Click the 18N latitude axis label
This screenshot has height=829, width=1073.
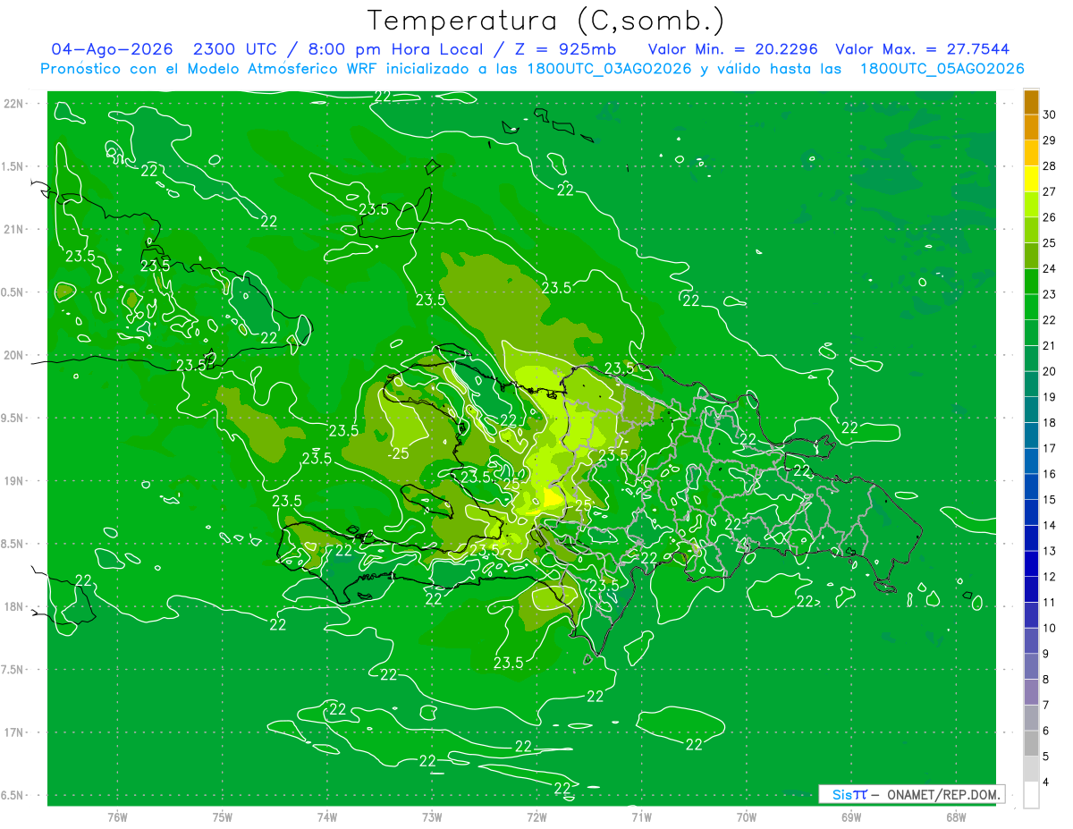click(x=14, y=606)
